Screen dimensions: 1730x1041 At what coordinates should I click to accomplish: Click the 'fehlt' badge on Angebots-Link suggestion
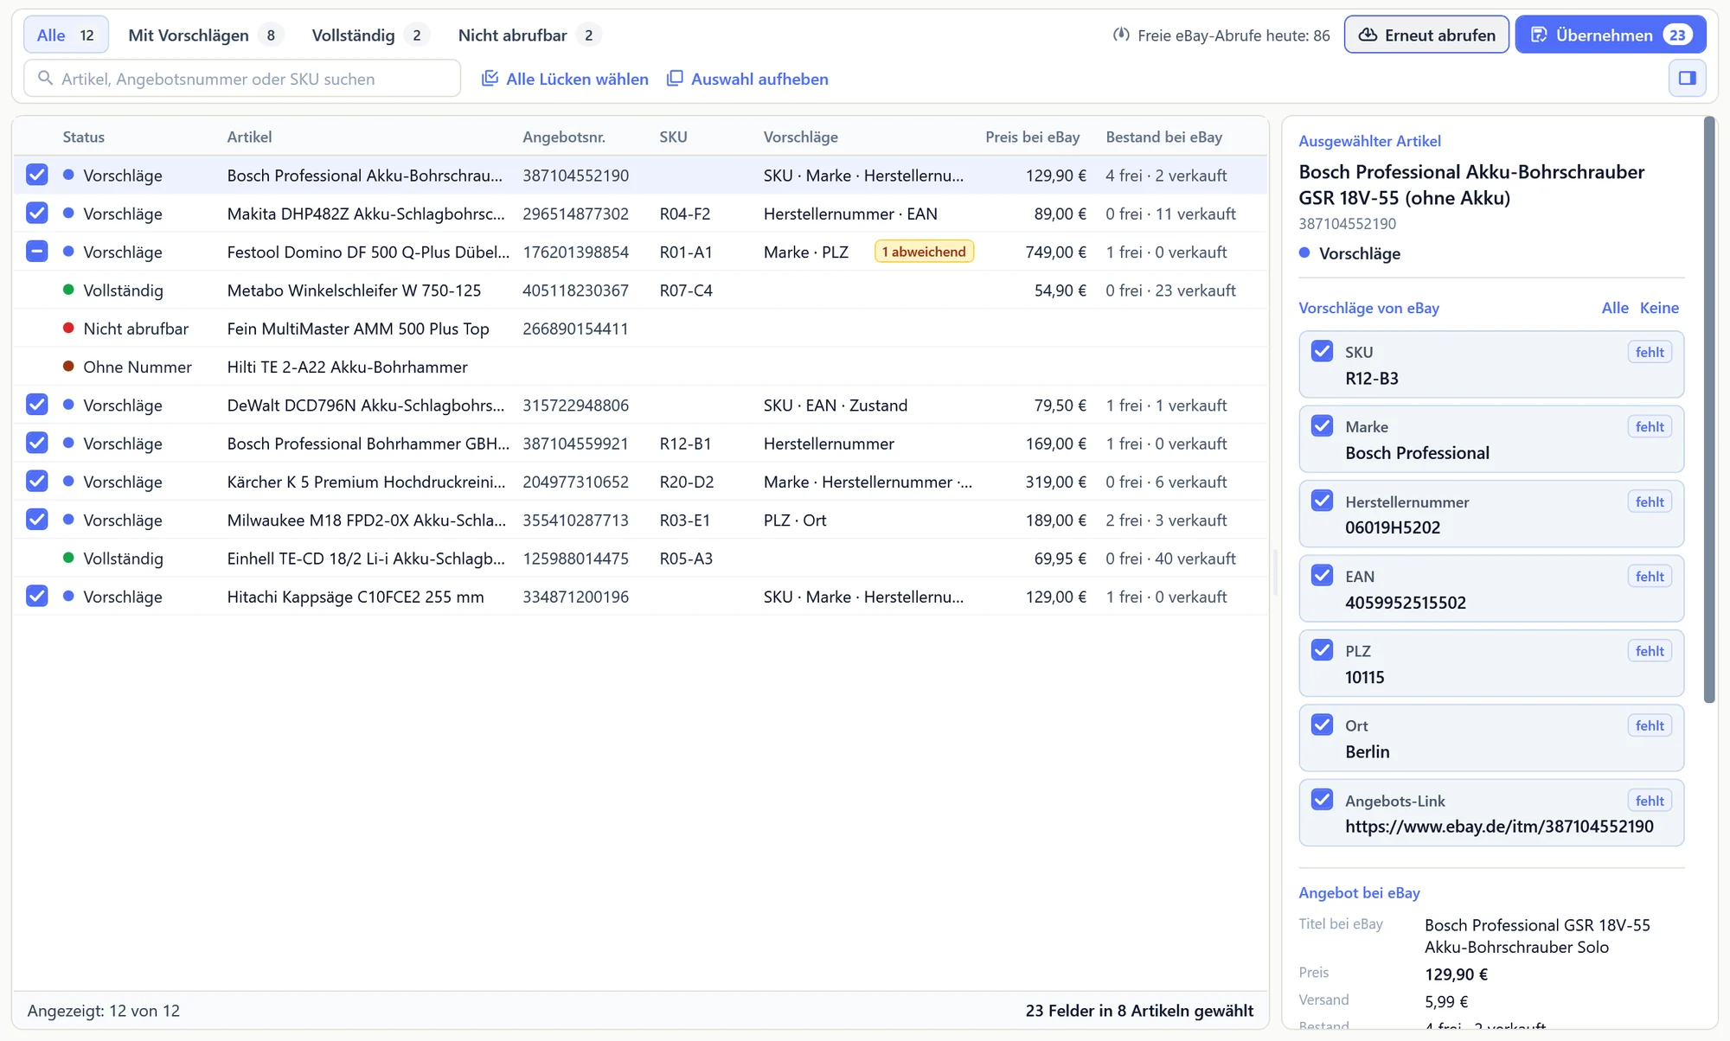[1649, 801]
